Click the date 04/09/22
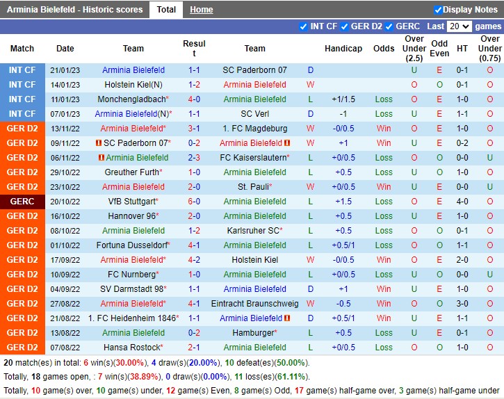Image resolution: width=504 pixels, height=399 pixels. [x=65, y=289]
